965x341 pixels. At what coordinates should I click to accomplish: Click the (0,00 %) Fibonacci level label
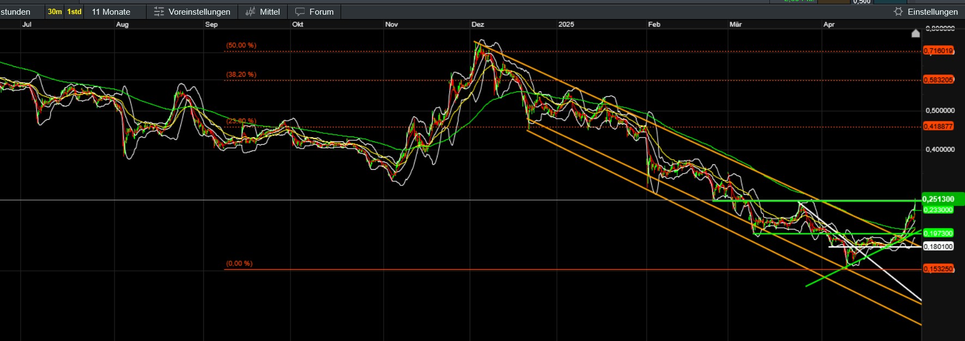point(239,263)
